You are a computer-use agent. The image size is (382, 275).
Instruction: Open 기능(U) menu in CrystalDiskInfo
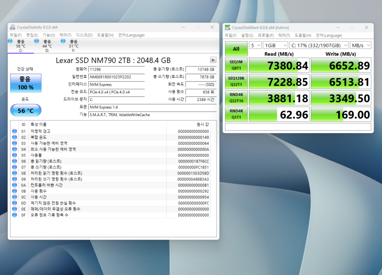click(49, 35)
